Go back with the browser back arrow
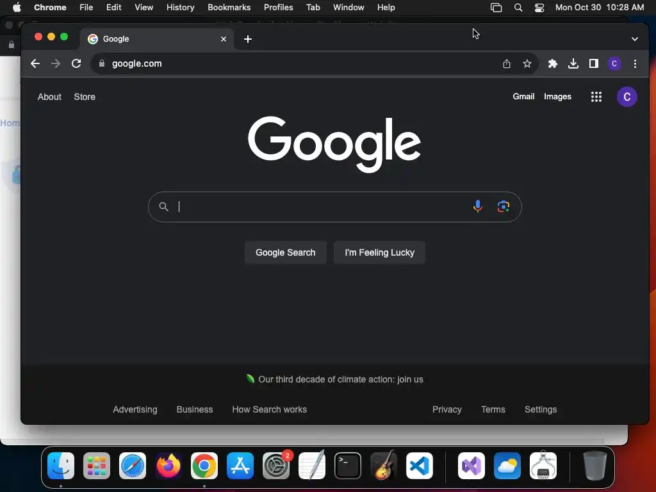656x492 pixels. [35, 63]
